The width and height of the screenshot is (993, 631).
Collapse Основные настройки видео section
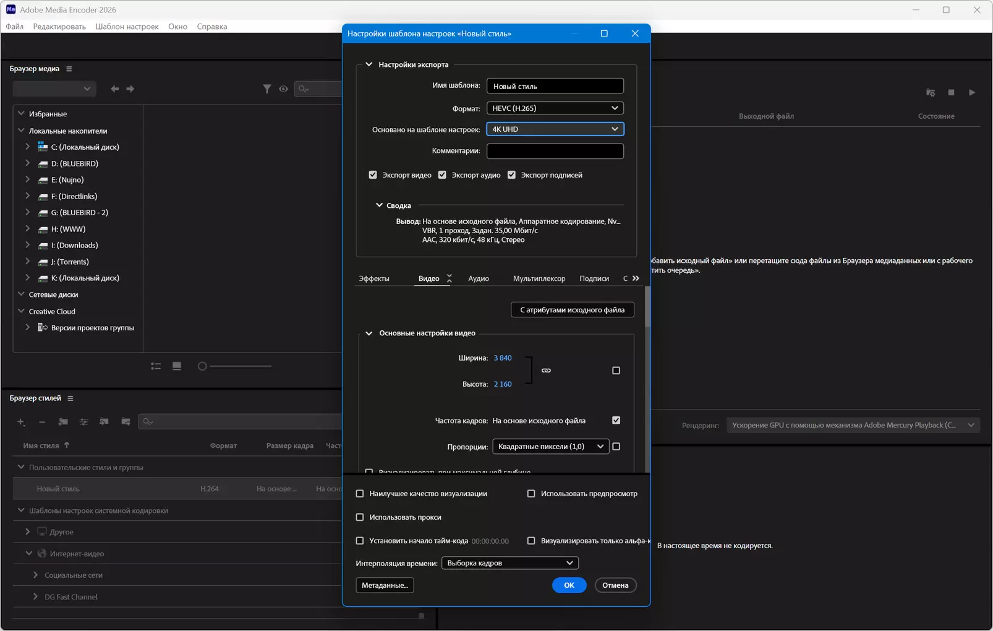(x=369, y=333)
